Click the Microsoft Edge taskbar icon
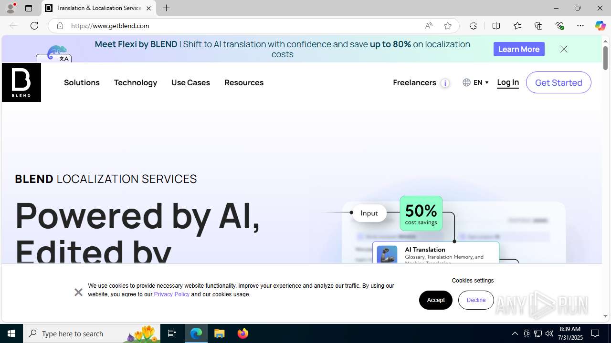The image size is (611, 343). tap(196, 333)
